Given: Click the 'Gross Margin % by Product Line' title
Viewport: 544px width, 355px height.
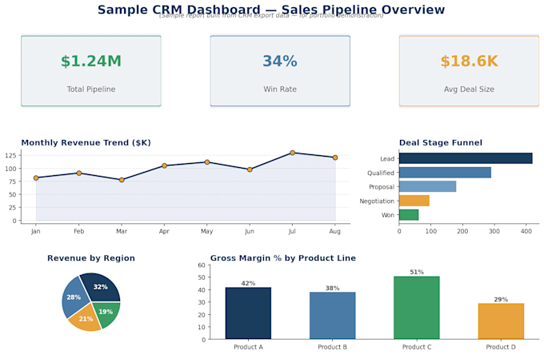Looking at the screenshot, I should pos(282,258).
